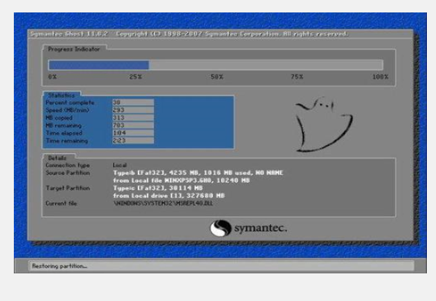
Task: Click the MB remaining value 703
Action: click(133, 126)
